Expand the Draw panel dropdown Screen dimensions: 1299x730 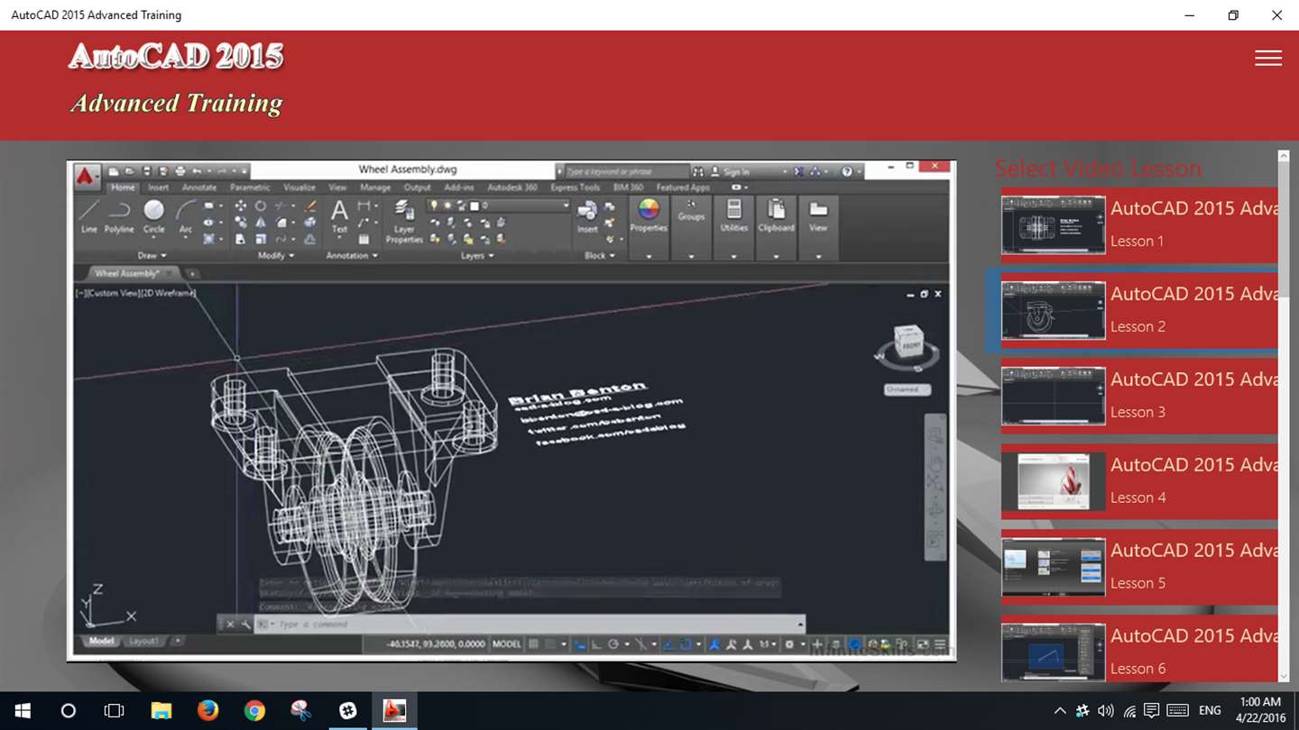(152, 255)
